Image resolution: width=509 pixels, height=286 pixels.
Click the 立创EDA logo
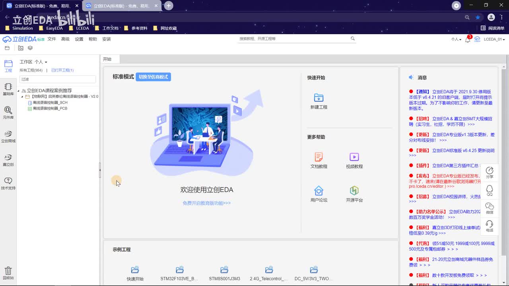23,39
